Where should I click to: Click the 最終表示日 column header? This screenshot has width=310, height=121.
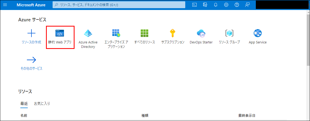point(247,115)
